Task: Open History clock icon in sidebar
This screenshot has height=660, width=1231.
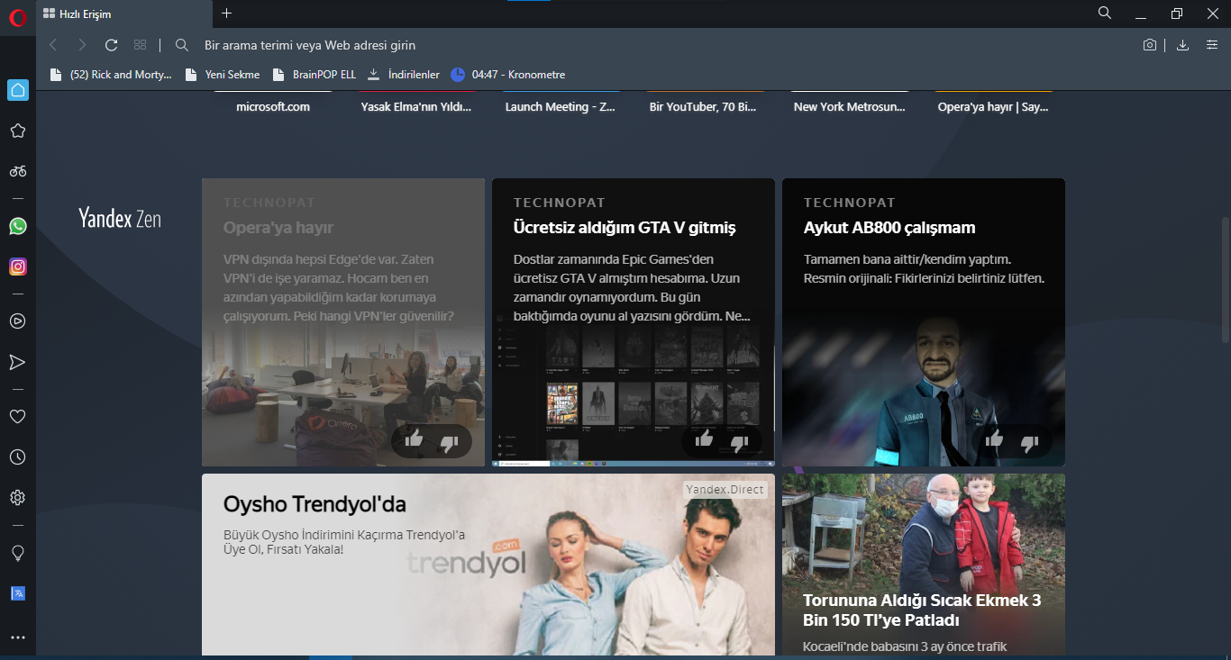Action: click(17, 457)
